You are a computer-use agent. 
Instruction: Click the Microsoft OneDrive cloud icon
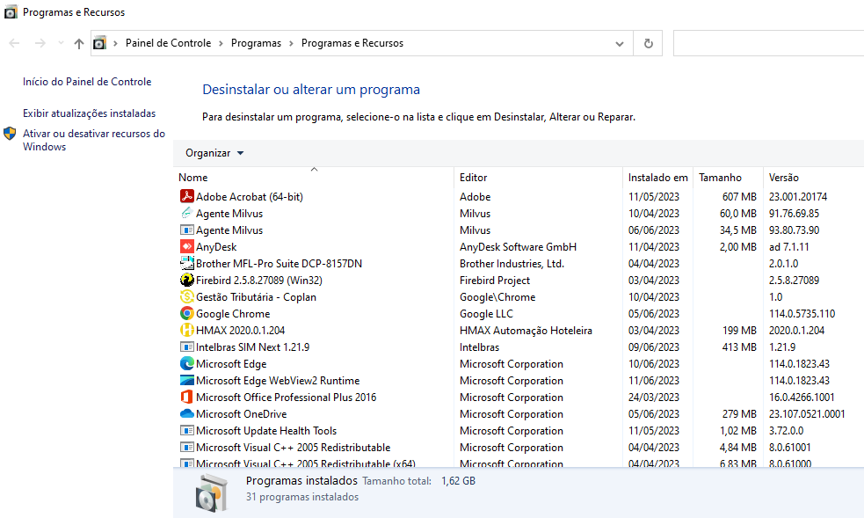coord(186,414)
